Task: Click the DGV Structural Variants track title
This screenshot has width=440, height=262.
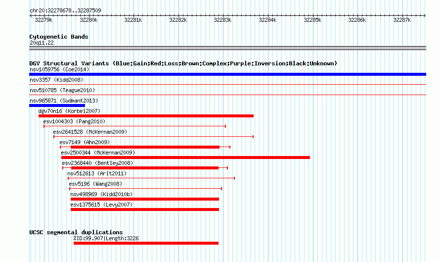Action: (x=183, y=63)
